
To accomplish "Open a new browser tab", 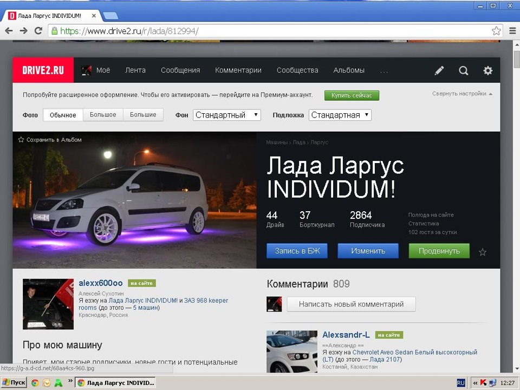I will 110,16.
